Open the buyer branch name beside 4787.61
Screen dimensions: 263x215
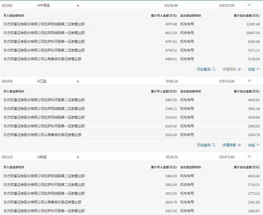click(44, 42)
